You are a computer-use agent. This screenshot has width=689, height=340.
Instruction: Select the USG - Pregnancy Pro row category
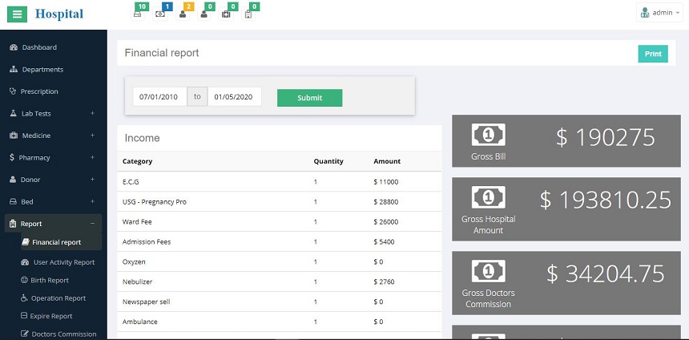[155, 202]
